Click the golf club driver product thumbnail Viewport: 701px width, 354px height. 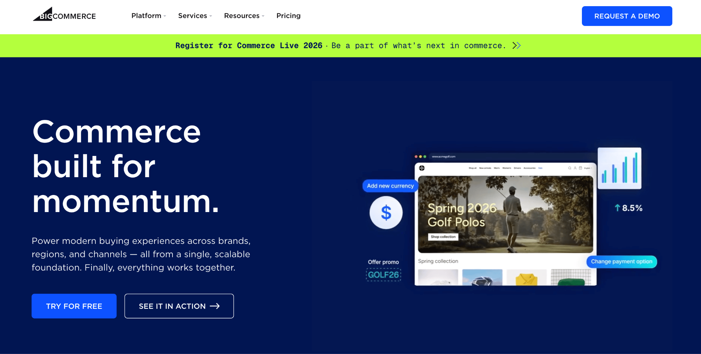482,277
